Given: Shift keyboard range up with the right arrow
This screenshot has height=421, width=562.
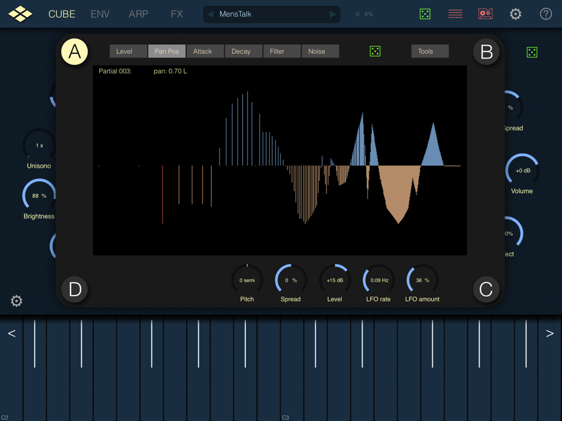Looking at the screenshot, I should [550, 333].
